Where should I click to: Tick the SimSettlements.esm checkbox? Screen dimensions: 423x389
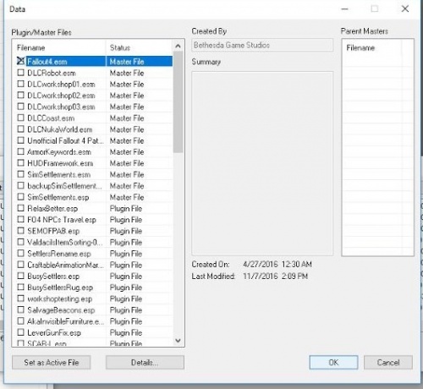[20, 174]
